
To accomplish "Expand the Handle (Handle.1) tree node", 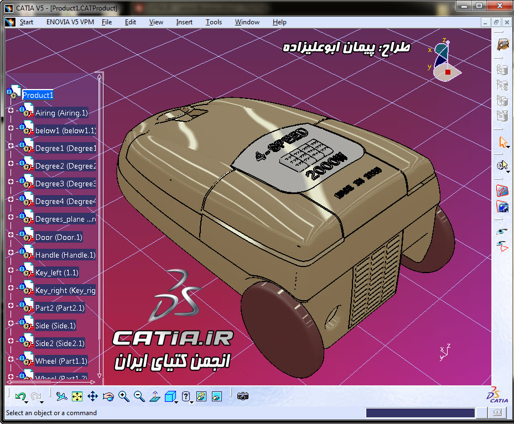I will [11, 255].
